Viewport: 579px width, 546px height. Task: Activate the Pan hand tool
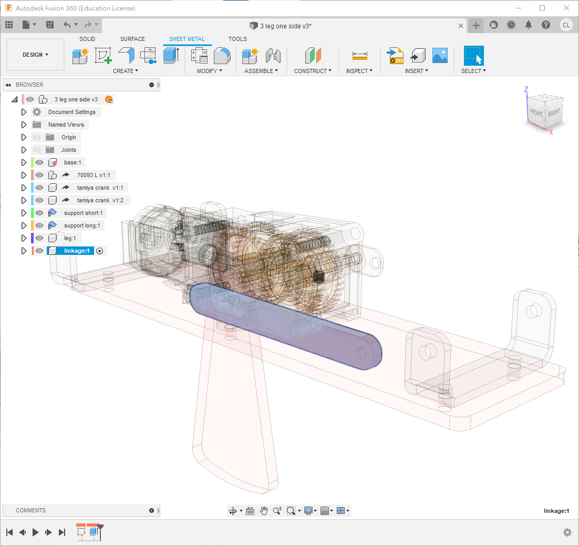(x=263, y=511)
